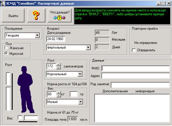Image resolution: width=172 pixels, height=126 pixels.
Task: Expand the фертильный age category dropdown
Action: [x=88, y=48]
